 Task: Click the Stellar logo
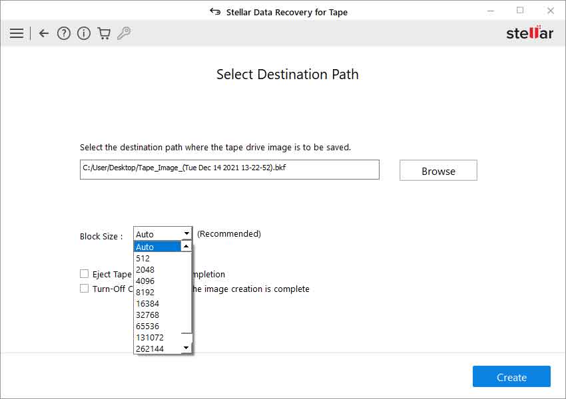click(529, 33)
